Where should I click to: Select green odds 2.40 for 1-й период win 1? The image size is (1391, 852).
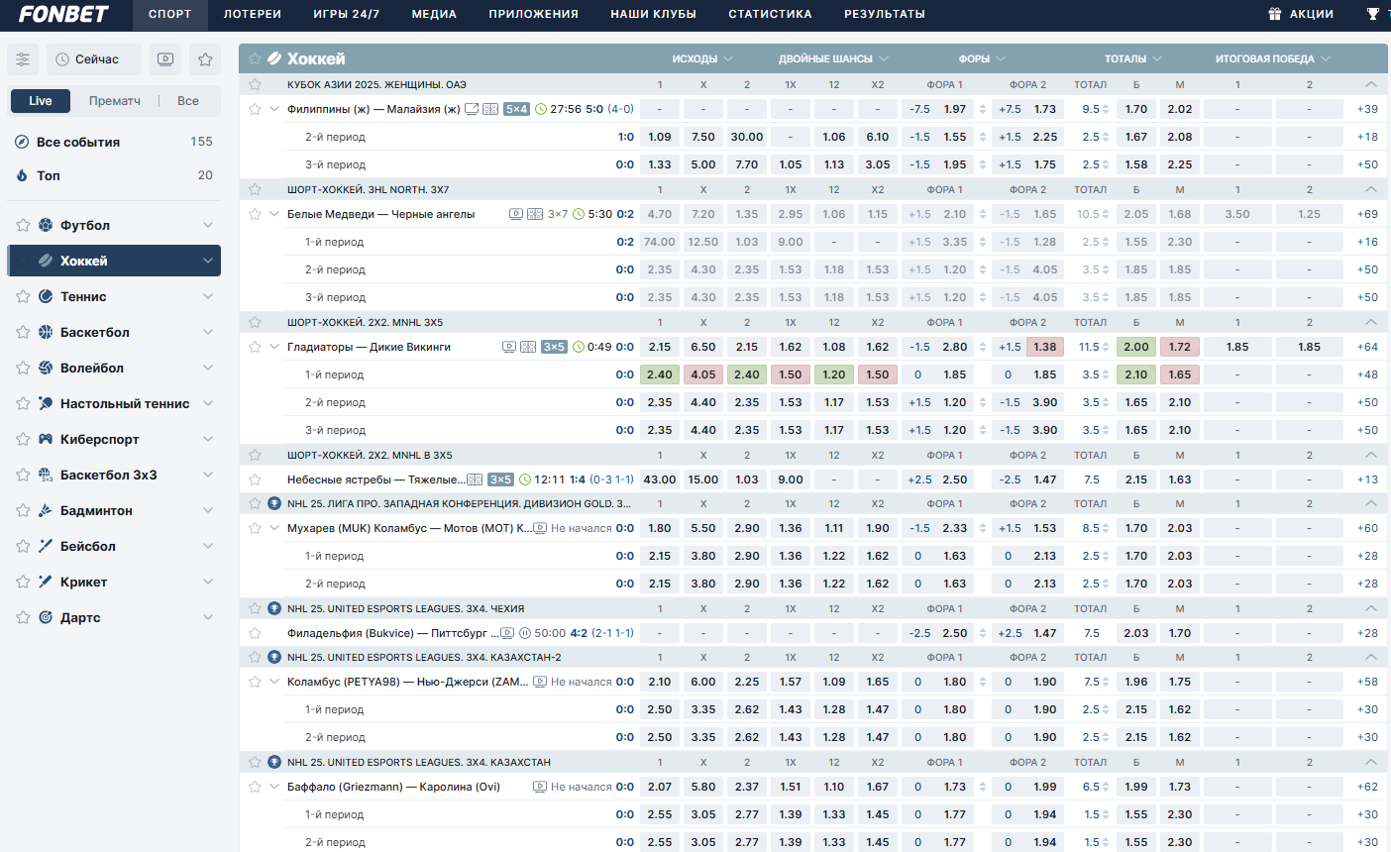pyautogui.click(x=660, y=374)
